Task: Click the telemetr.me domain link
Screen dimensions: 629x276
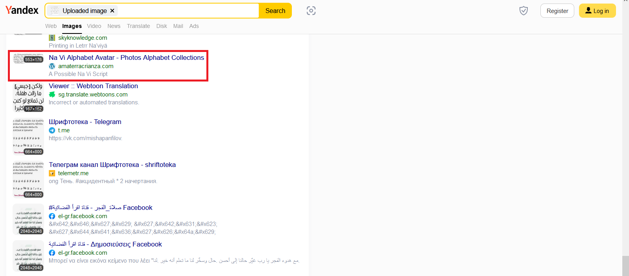Action: pyautogui.click(x=73, y=173)
